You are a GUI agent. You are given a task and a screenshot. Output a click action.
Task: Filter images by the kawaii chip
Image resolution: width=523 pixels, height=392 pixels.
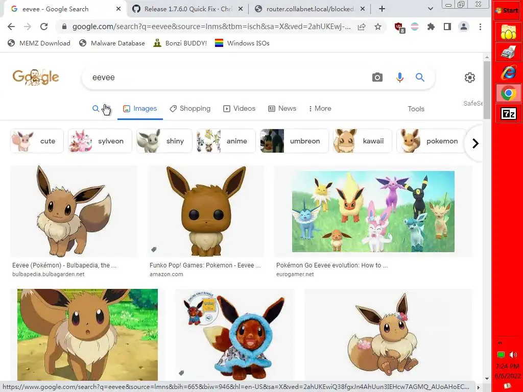(x=363, y=141)
